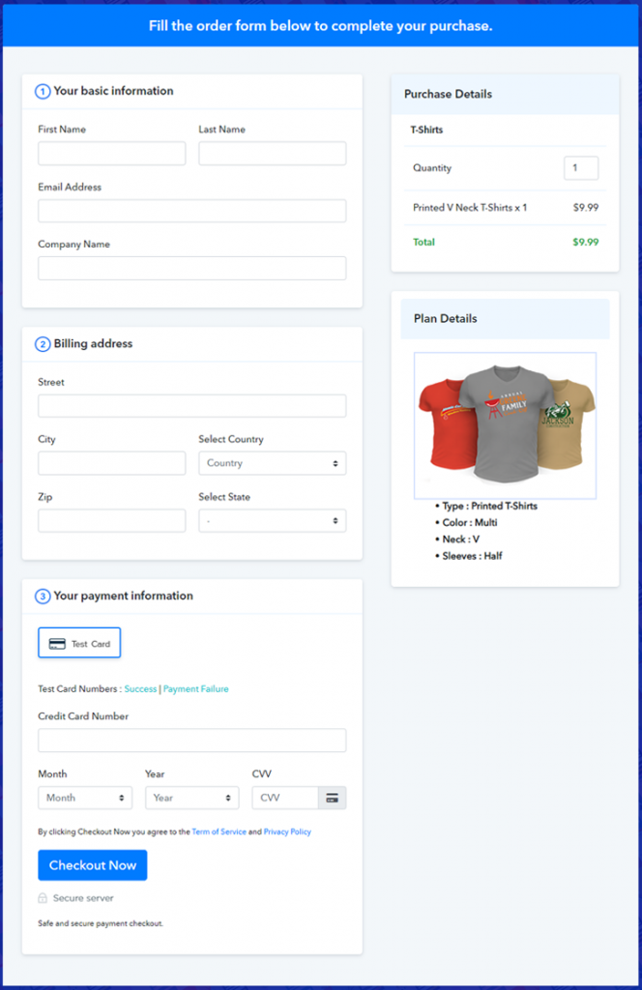Open the Terms of Service link
Viewport: 642px width, 990px height.
(x=219, y=831)
